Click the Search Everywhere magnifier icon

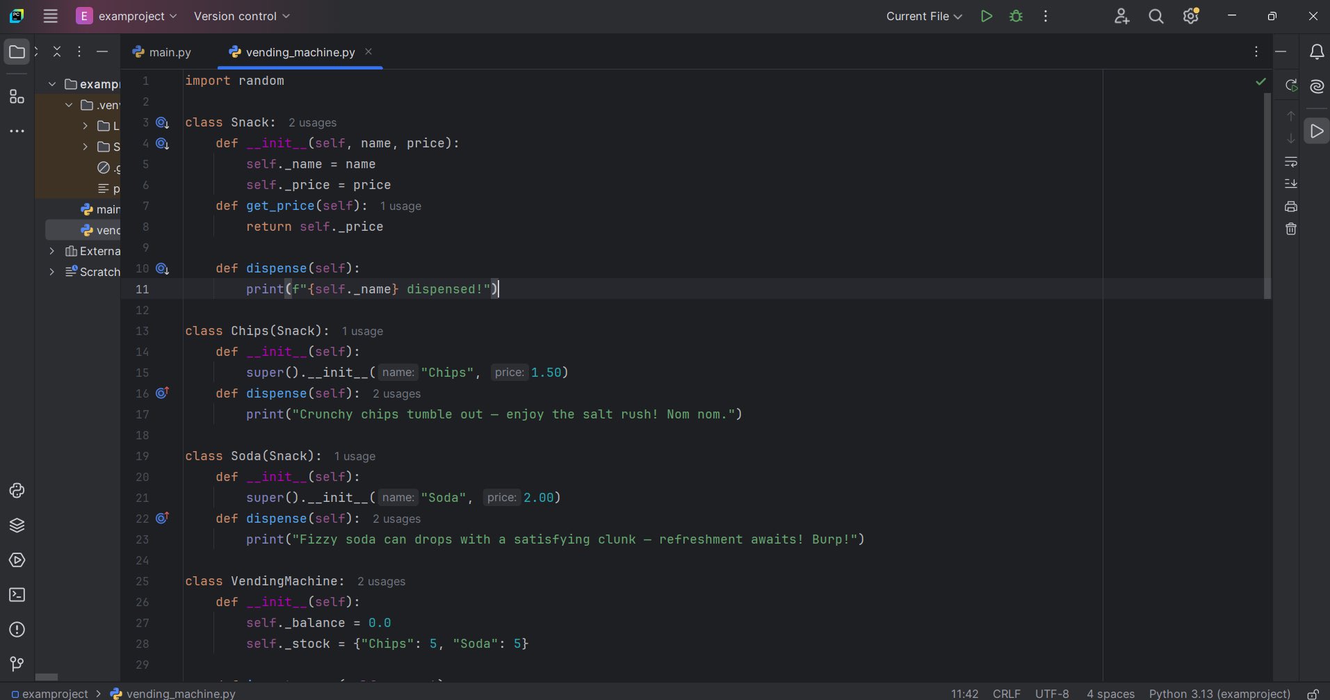pos(1155,16)
